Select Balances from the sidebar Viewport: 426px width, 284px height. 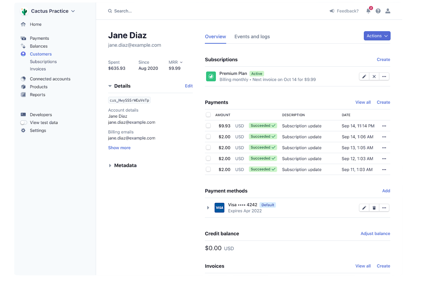click(39, 46)
